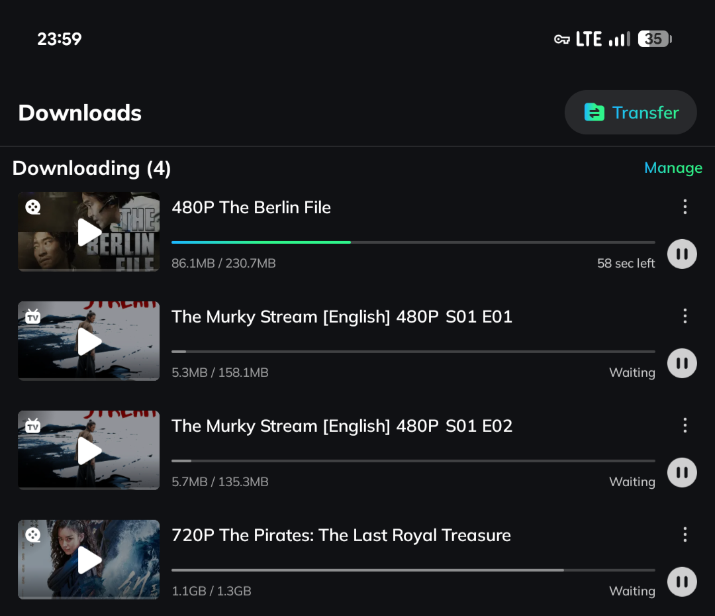This screenshot has width=715, height=616.
Task: Click the '1.1GB / 1.3GB' size text
Action: coord(211,591)
